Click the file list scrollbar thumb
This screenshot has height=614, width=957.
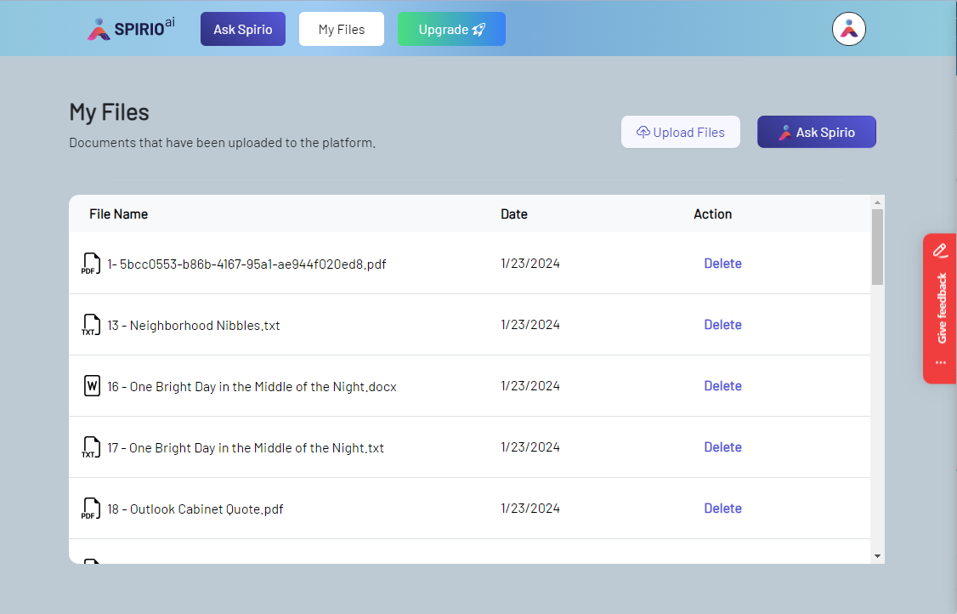pos(877,247)
